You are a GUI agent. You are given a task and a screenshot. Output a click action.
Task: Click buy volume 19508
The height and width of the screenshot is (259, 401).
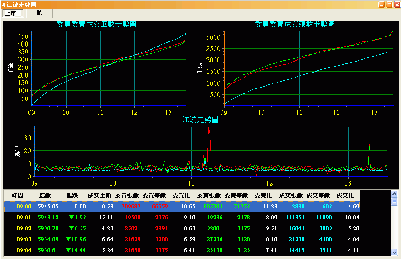(133, 218)
